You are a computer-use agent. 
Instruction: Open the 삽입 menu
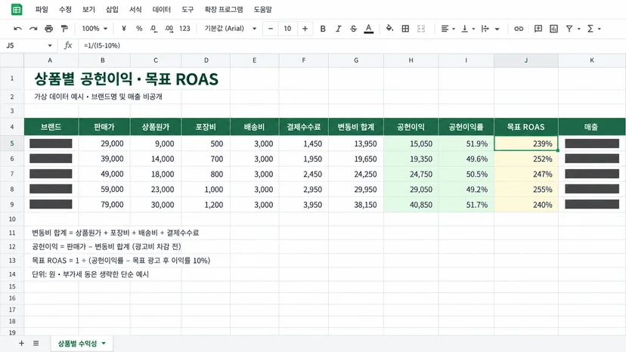[x=112, y=10]
